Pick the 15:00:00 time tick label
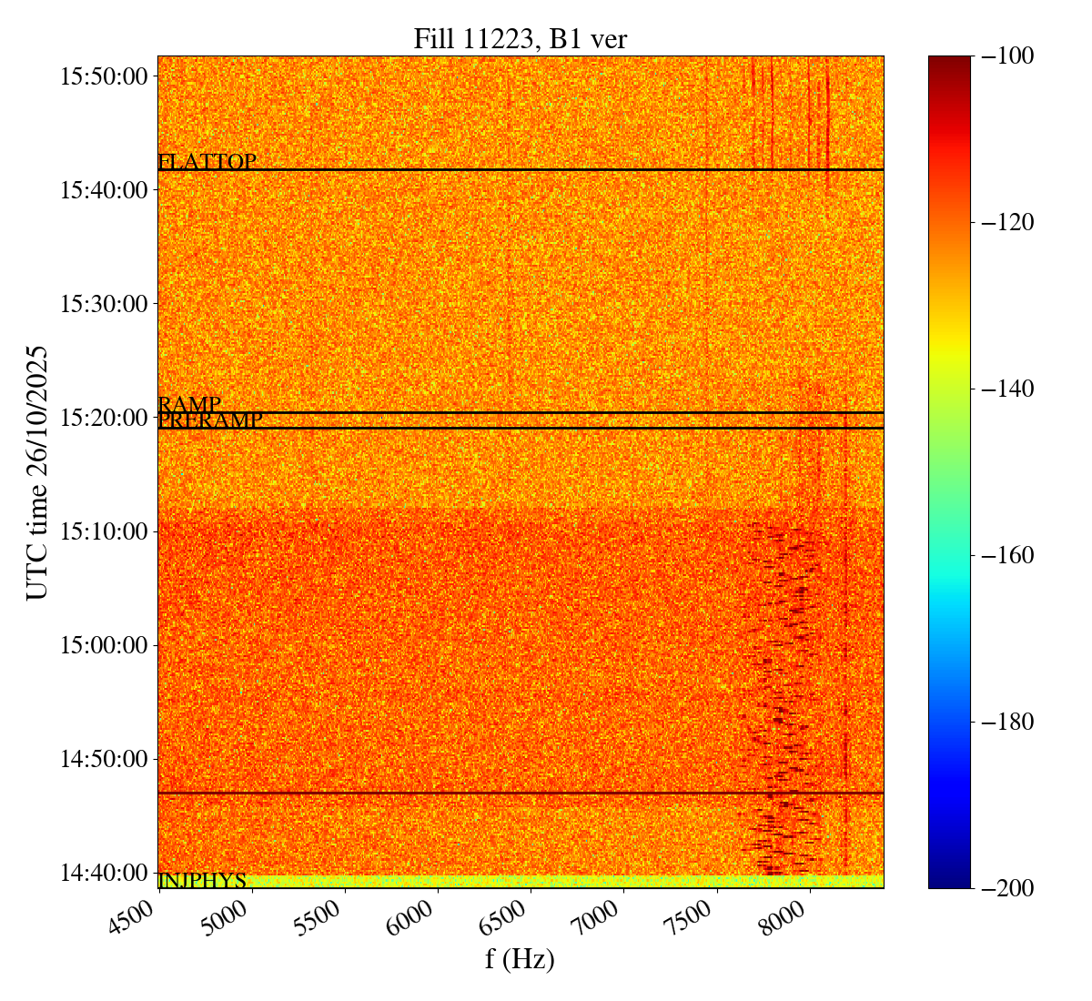This screenshot has width=1092, height=1001. tap(103, 644)
